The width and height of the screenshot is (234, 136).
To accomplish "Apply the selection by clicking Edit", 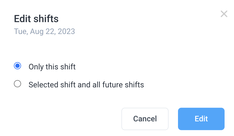I will click(201, 119).
